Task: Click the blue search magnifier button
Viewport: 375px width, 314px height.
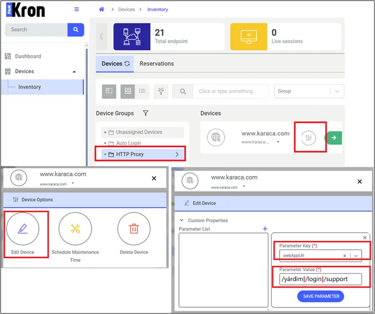Action: pos(76,29)
